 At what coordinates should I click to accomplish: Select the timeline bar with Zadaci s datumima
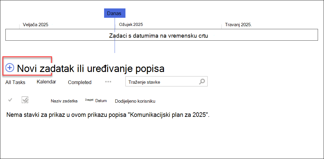(162, 35)
